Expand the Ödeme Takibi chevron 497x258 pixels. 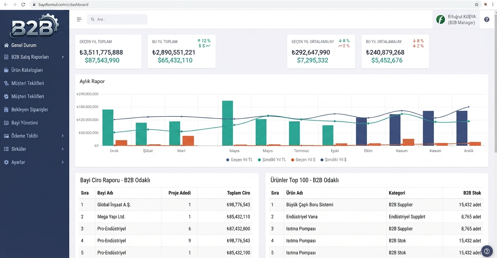tap(63, 136)
